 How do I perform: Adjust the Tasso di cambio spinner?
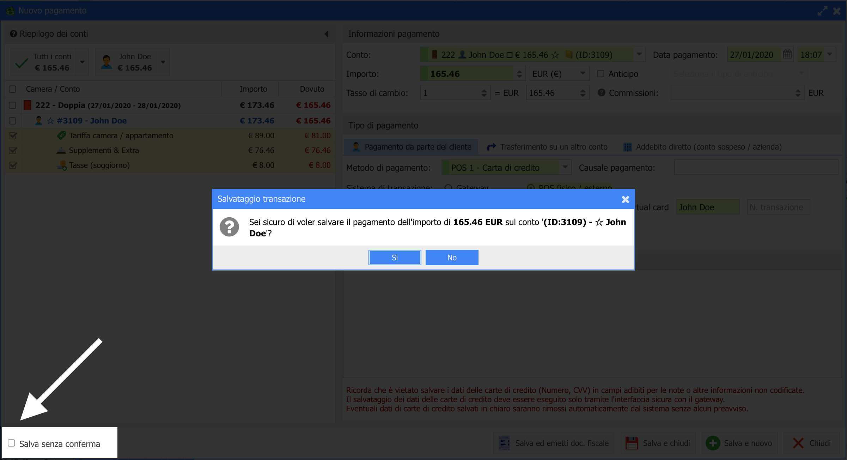(484, 93)
